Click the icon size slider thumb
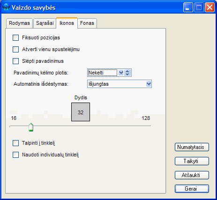This screenshot has height=200, width=217. click(31, 127)
